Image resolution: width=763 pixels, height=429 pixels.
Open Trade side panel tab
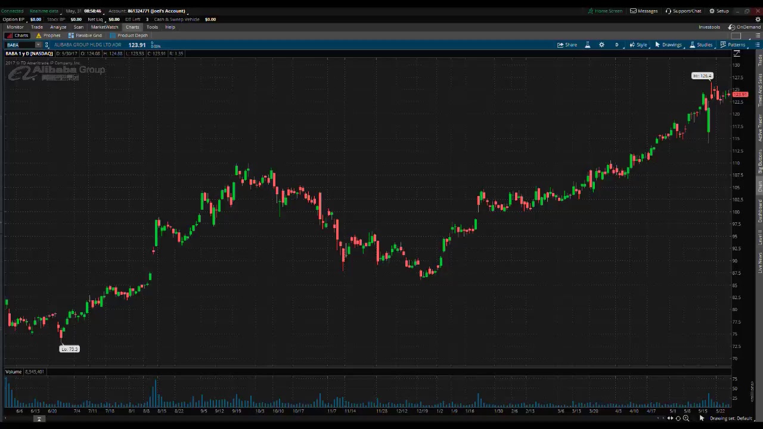tap(760, 60)
